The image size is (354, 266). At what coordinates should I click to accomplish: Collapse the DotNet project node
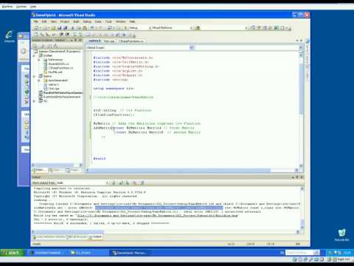click(x=34, y=55)
